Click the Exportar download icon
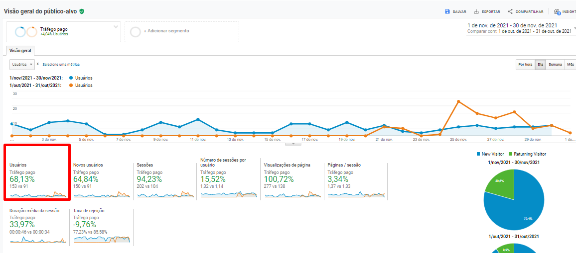The width and height of the screenshot is (576, 253). pyautogui.click(x=476, y=11)
